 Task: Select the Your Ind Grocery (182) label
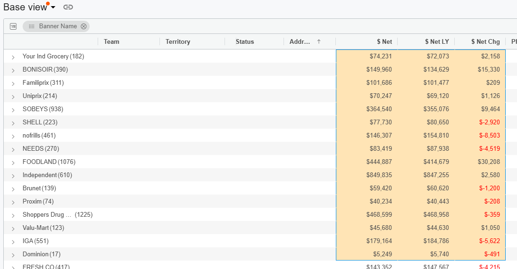pyautogui.click(x=53, y=57)
